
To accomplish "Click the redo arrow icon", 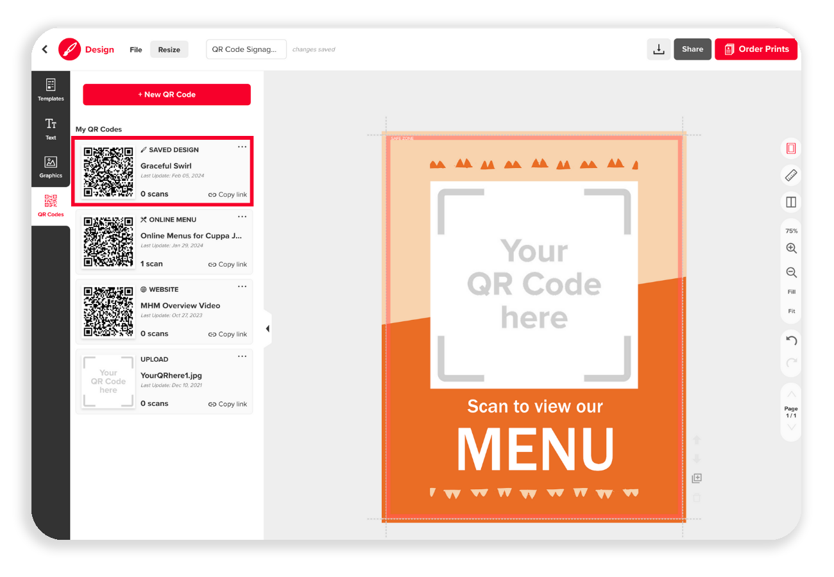I will [792, 363].
